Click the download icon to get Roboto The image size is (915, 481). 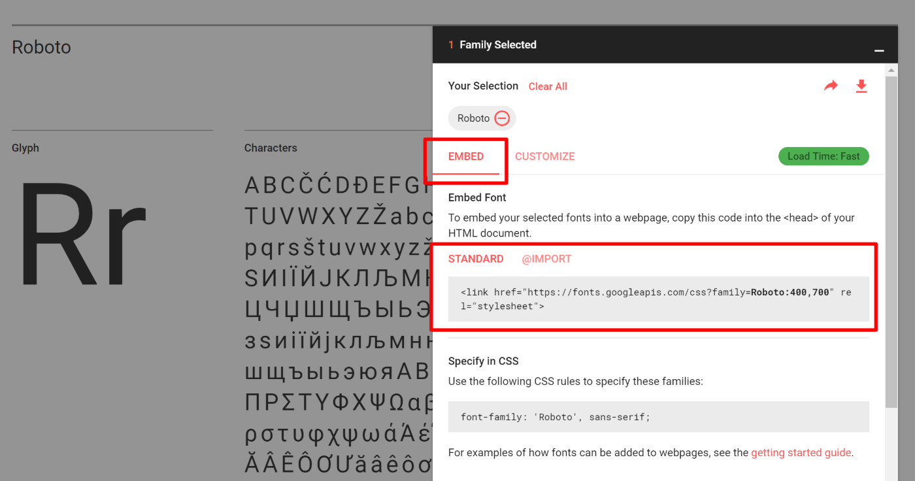click(861, 86)
